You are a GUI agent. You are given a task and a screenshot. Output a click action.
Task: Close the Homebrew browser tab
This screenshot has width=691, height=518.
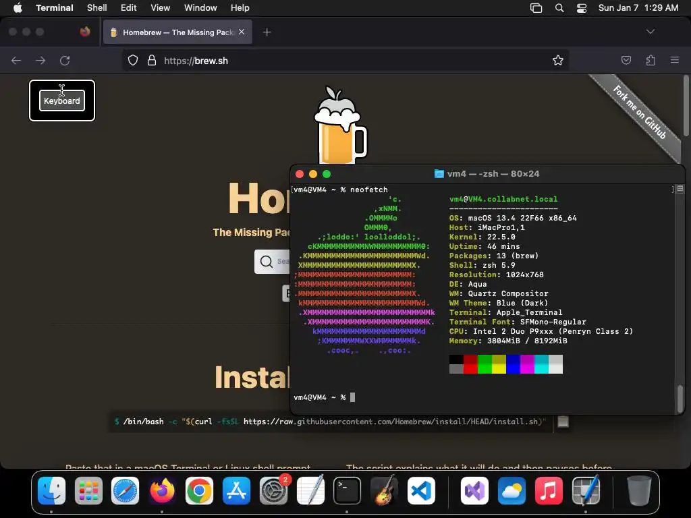click(x=242, y=32)
